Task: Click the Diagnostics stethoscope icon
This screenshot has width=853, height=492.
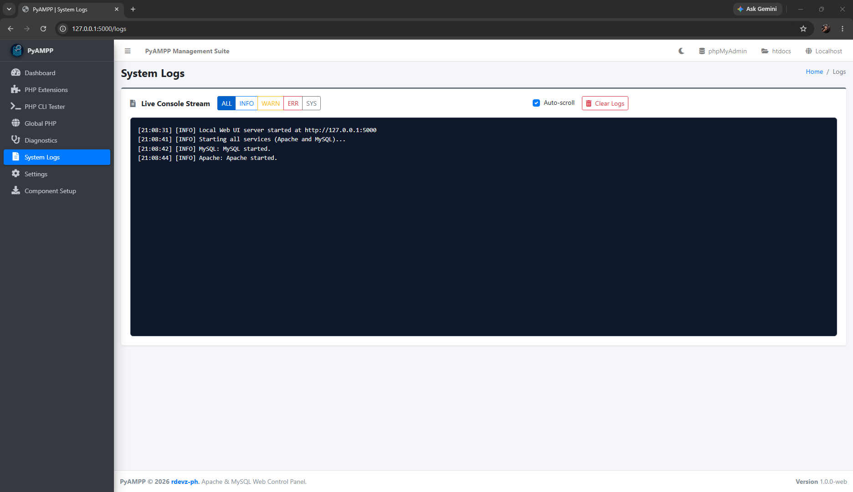Action: point(16,140)
